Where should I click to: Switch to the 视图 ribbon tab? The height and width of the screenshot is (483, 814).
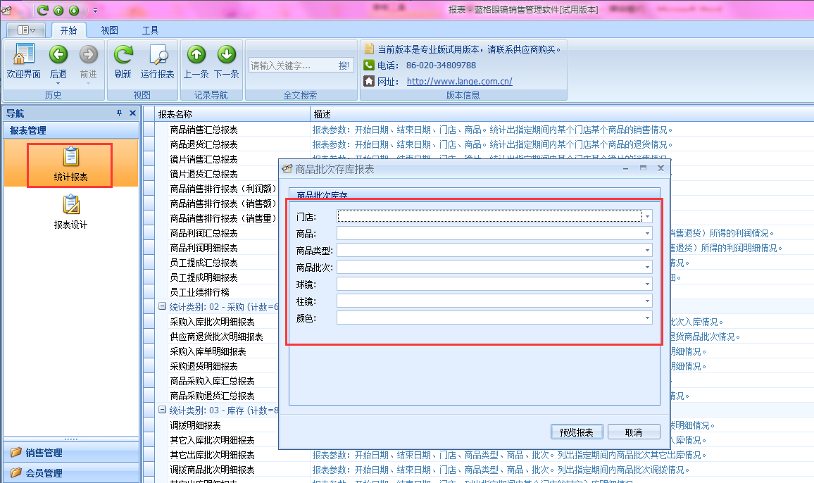[x=109, y=30]
